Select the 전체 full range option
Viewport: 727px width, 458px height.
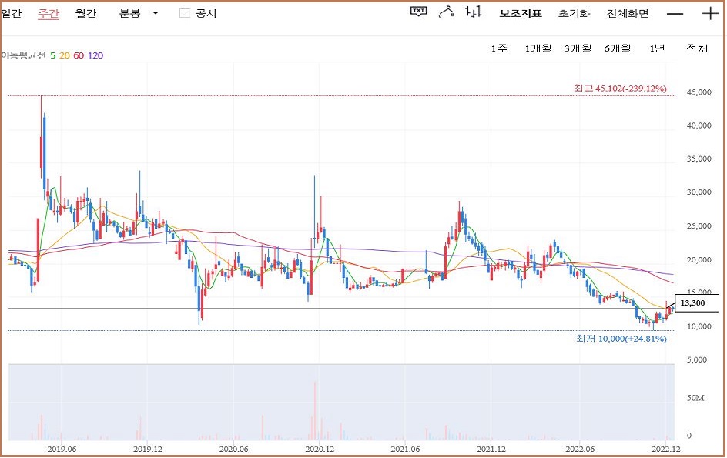[697, 48]
